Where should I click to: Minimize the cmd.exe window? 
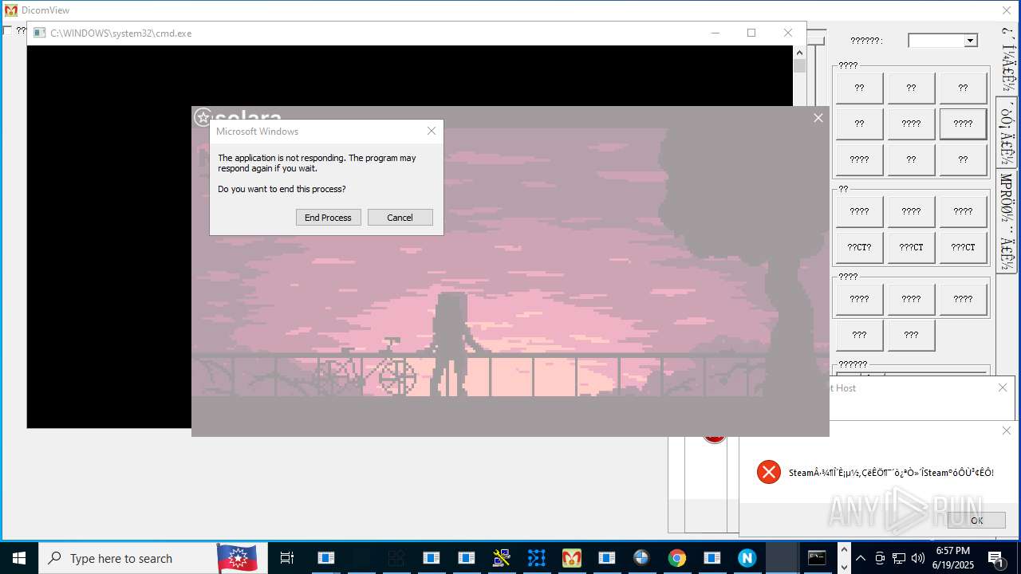(x=715, y=33)
